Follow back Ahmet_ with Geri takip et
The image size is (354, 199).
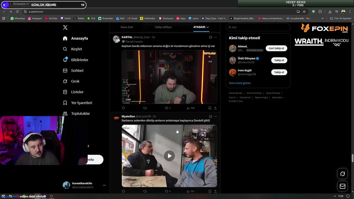click(x=276, y=48)
